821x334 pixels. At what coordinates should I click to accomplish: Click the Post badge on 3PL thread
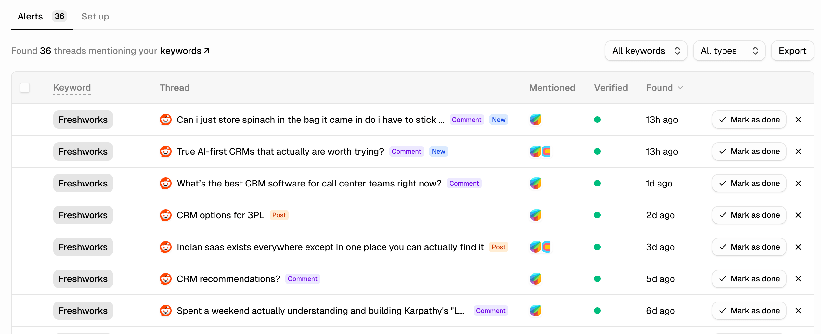pos(279,215)
